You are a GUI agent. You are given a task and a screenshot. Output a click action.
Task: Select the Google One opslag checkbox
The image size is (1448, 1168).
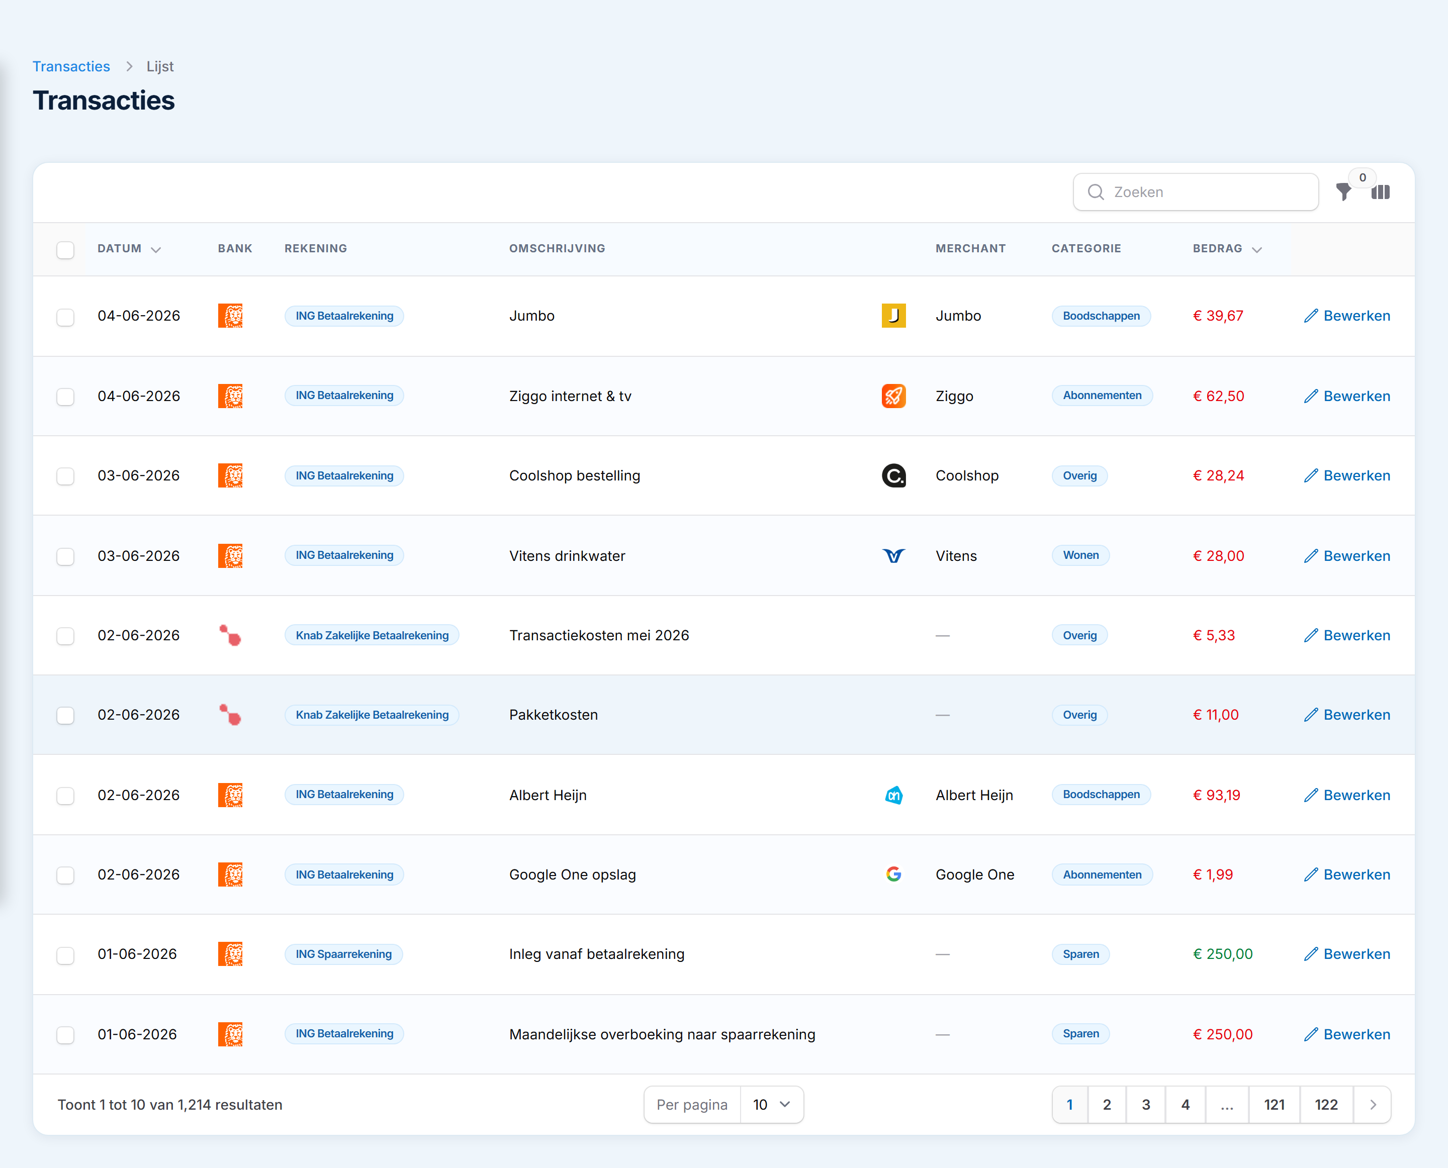click(x=65, y=875)
